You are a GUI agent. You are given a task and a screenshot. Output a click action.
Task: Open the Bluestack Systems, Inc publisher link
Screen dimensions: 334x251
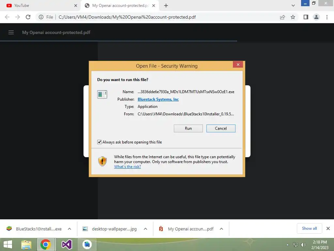(x=158, y=99)
